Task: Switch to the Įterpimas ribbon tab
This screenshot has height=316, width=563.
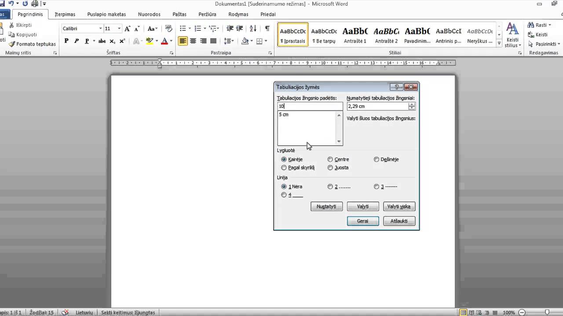Action: pyautogui.click(x=65, y=14)
